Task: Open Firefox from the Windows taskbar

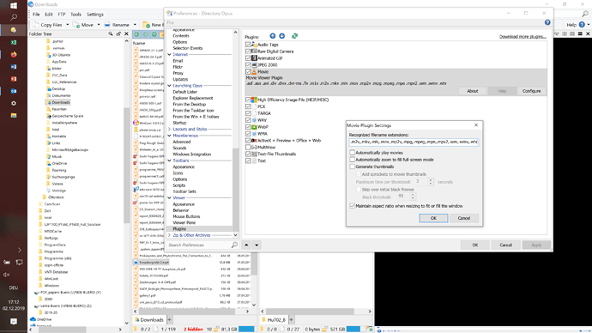Action: tap(14, 54)
